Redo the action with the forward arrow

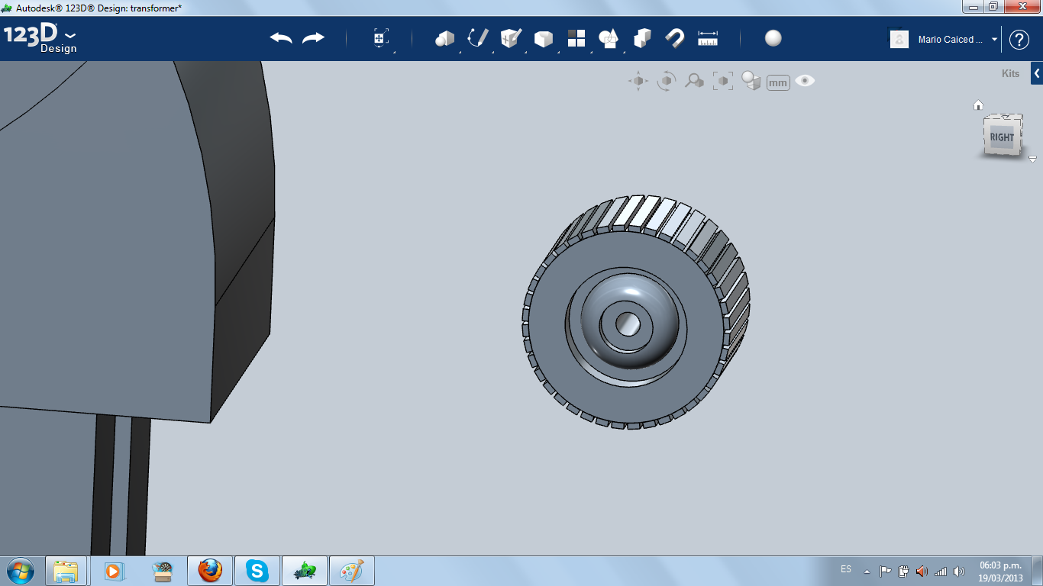tap(313, 38)
